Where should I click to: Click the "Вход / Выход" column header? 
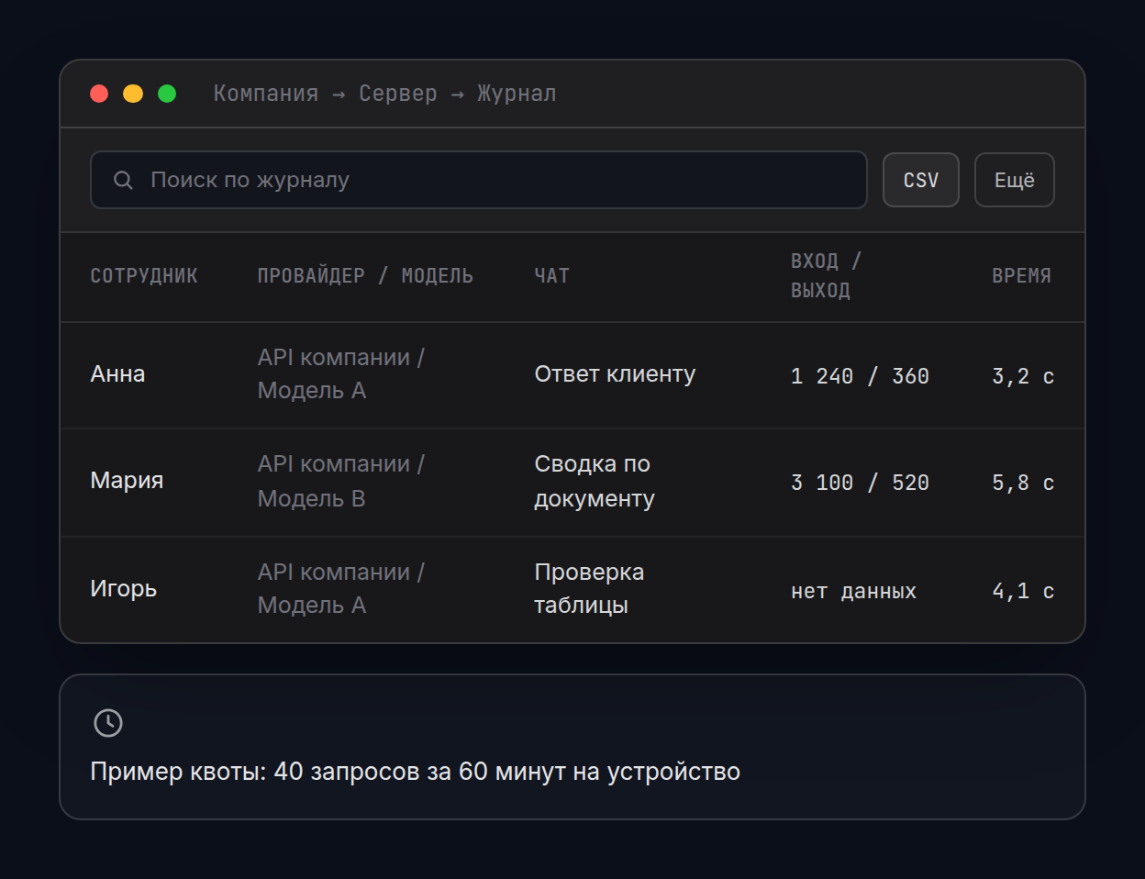point(826,275)
